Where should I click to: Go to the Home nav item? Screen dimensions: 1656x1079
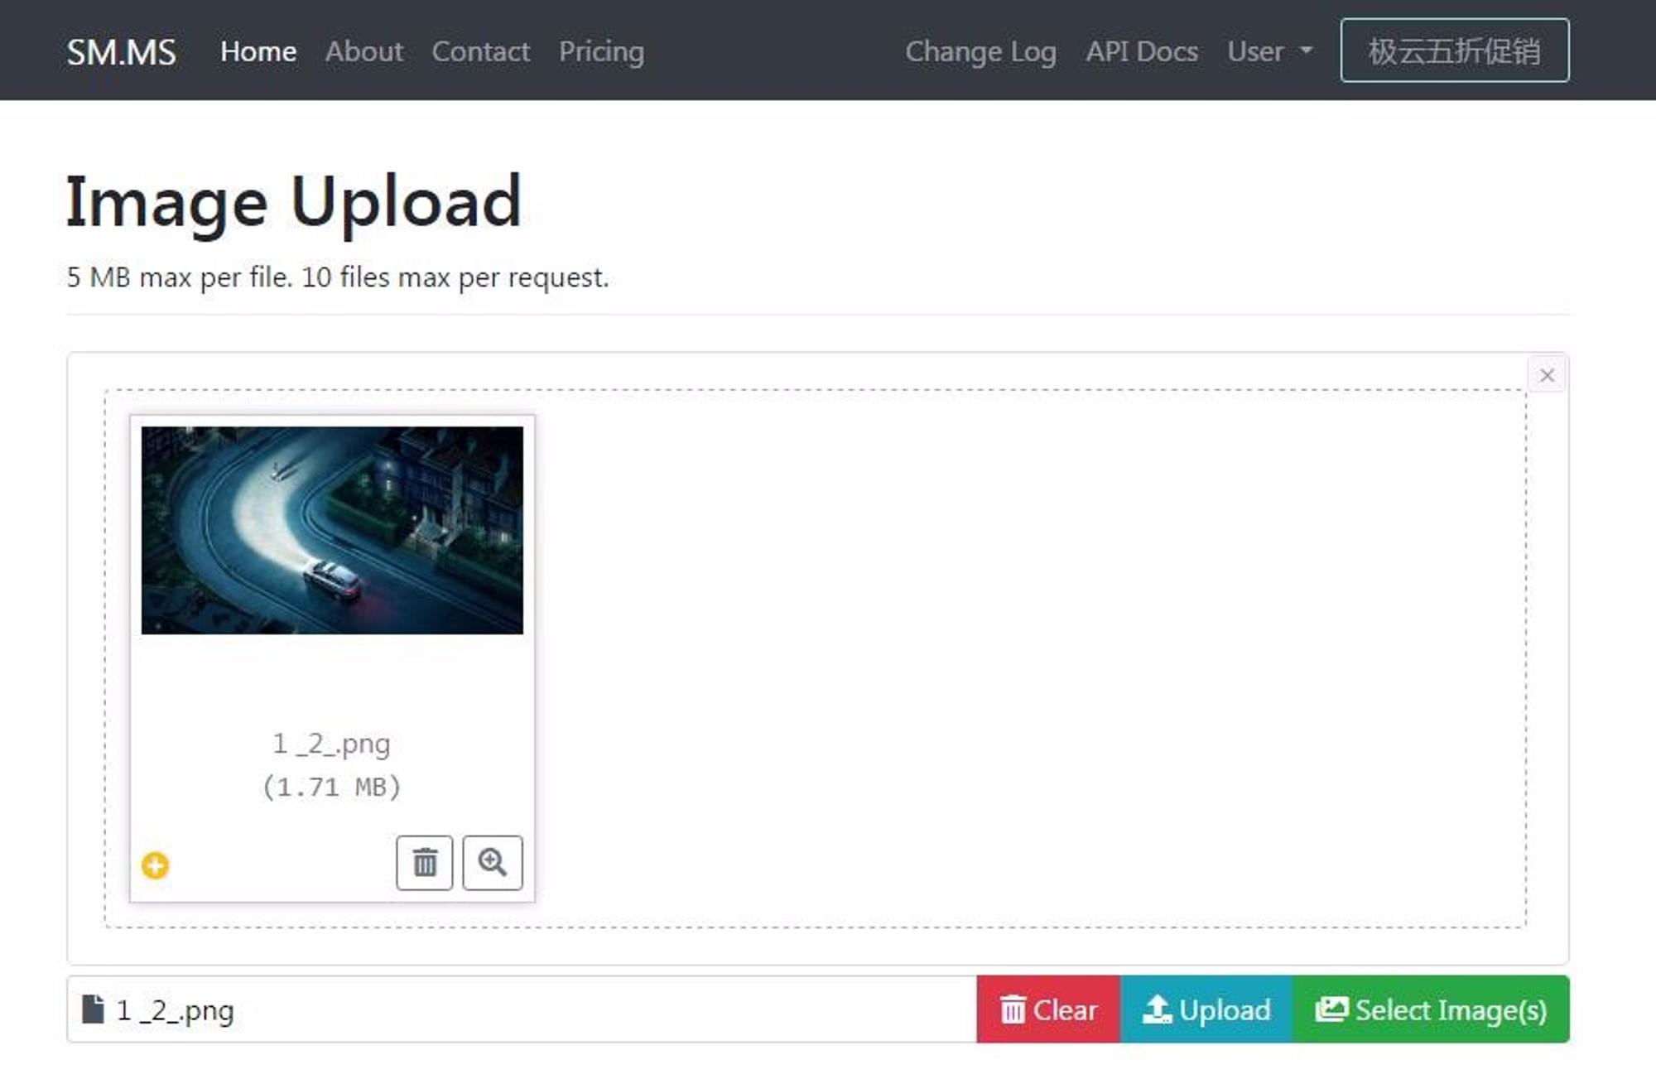pos(258,51)
